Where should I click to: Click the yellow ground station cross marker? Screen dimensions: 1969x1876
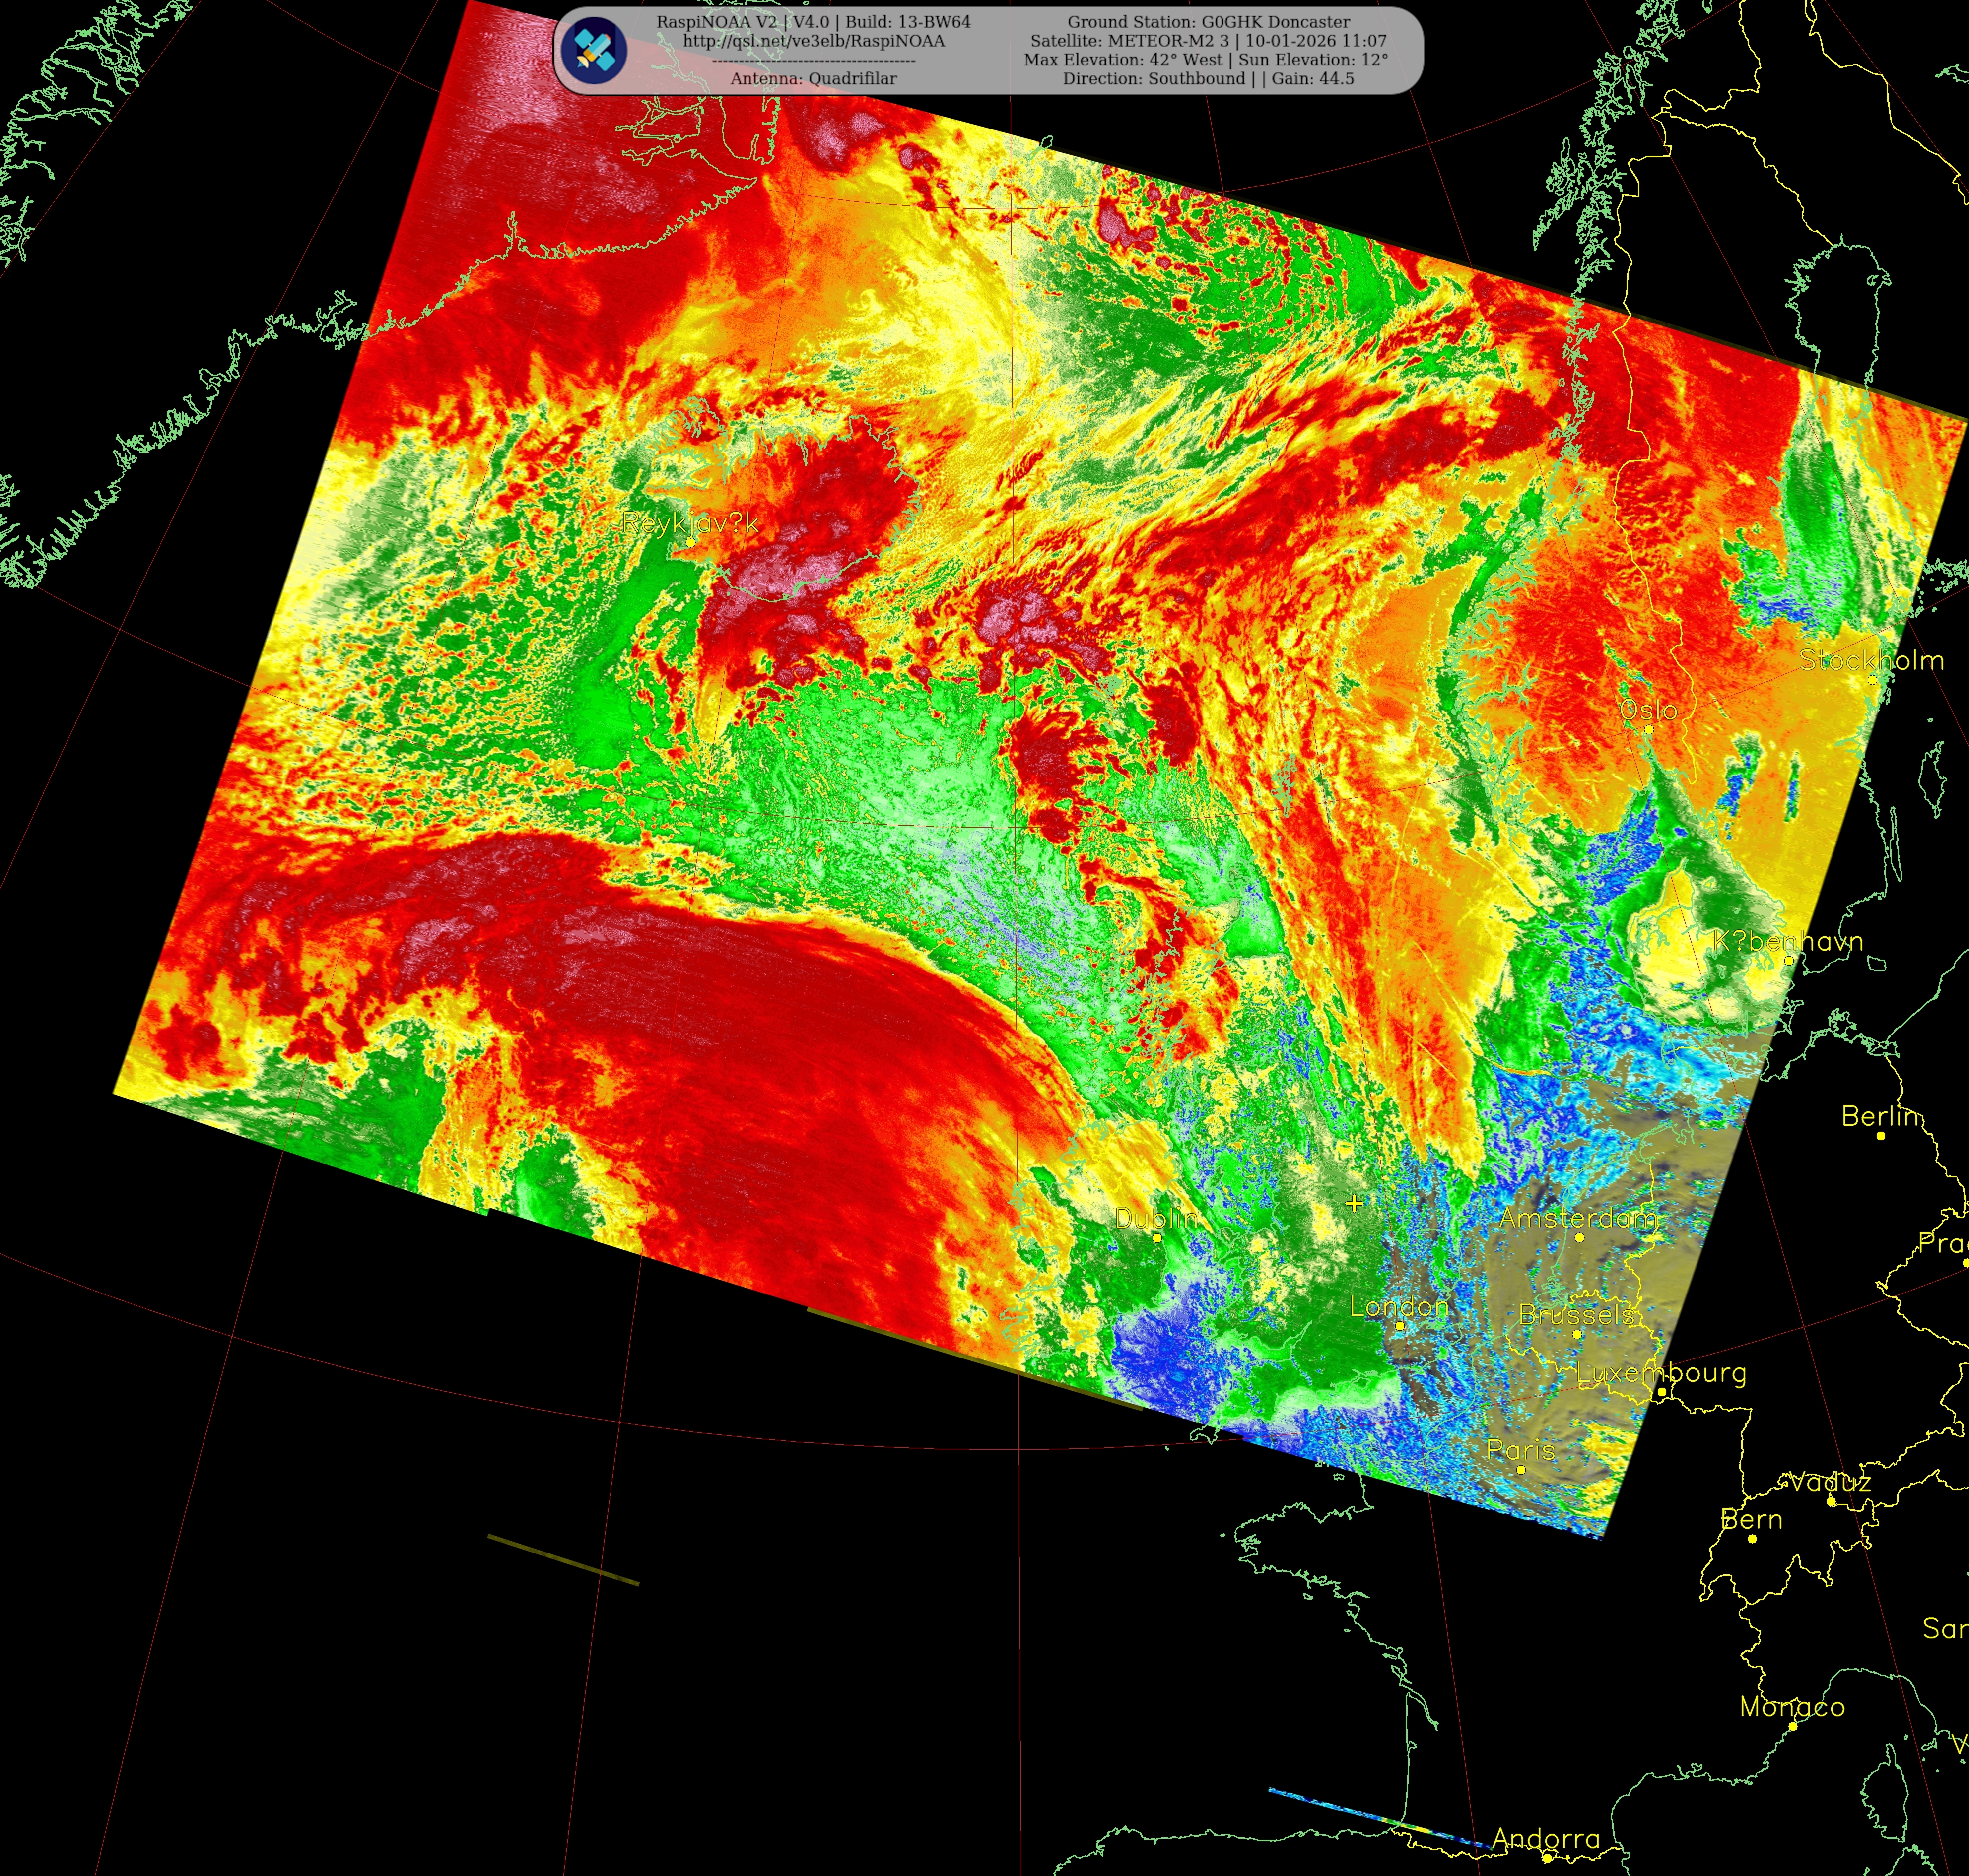(x=1354, y=1203)
